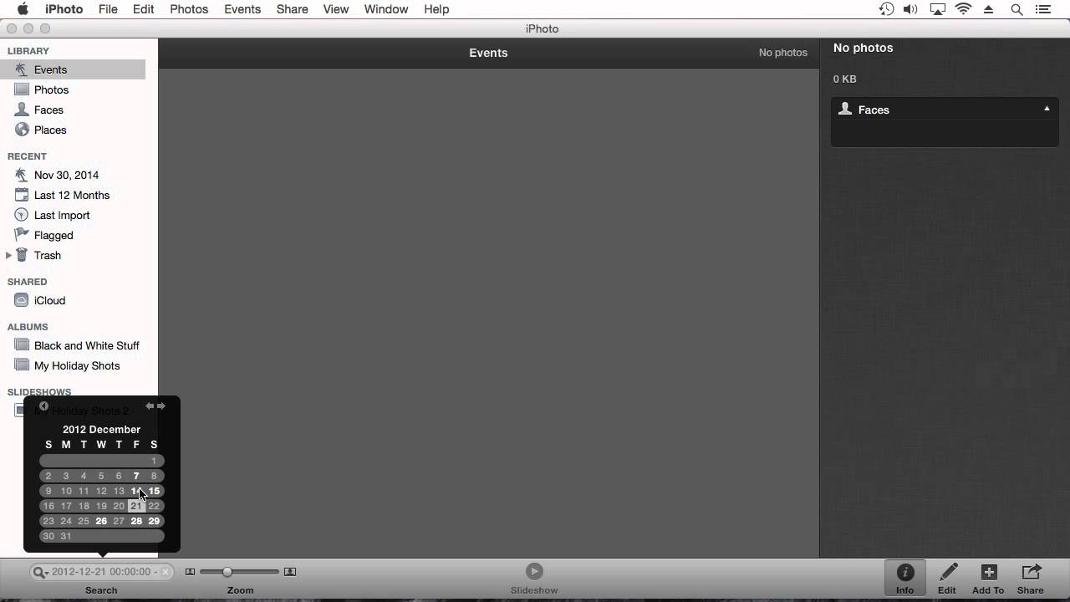The height and width of the screenshot is (602, 1070).
Task: Clear the search field with the X button
Action: (166, 572)
